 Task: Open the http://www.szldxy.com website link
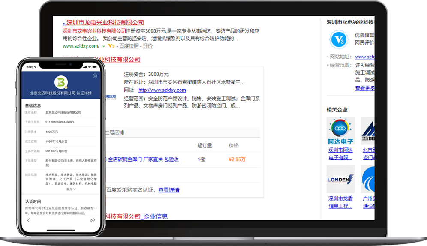click(x=162, y=90)
